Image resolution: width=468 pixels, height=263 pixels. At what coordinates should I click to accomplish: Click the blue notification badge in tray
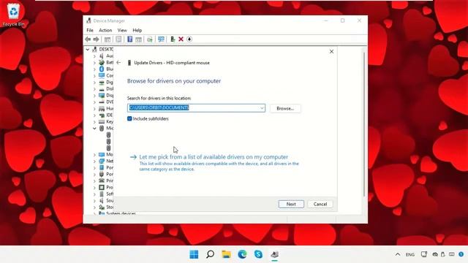[x=461, y=254]
